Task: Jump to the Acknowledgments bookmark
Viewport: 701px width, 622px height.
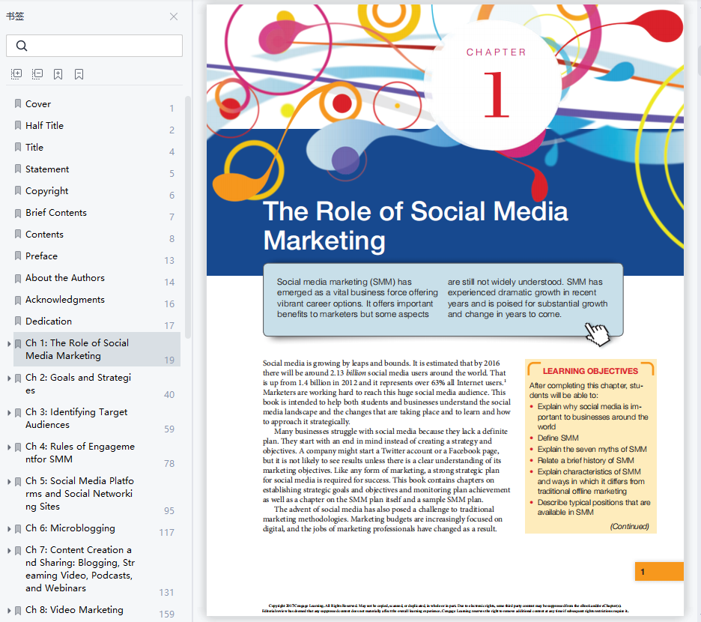Action: (x=65, y=300)
